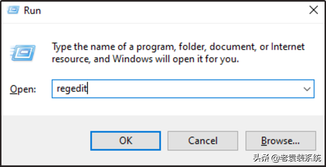Screen dimensions: 326x167
Task: Cancel the Run dialog
Action: click(x=202, y=141)
